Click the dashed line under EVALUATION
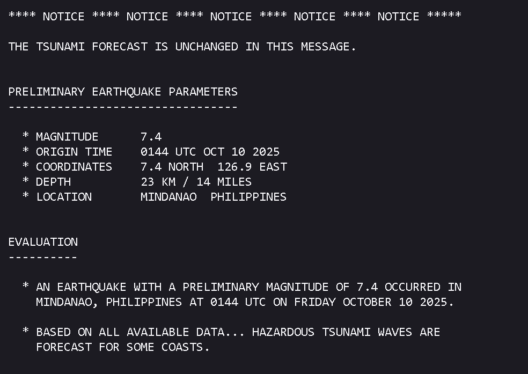Image resolution: width=528 pixels, height=374 pixels. 43,257
